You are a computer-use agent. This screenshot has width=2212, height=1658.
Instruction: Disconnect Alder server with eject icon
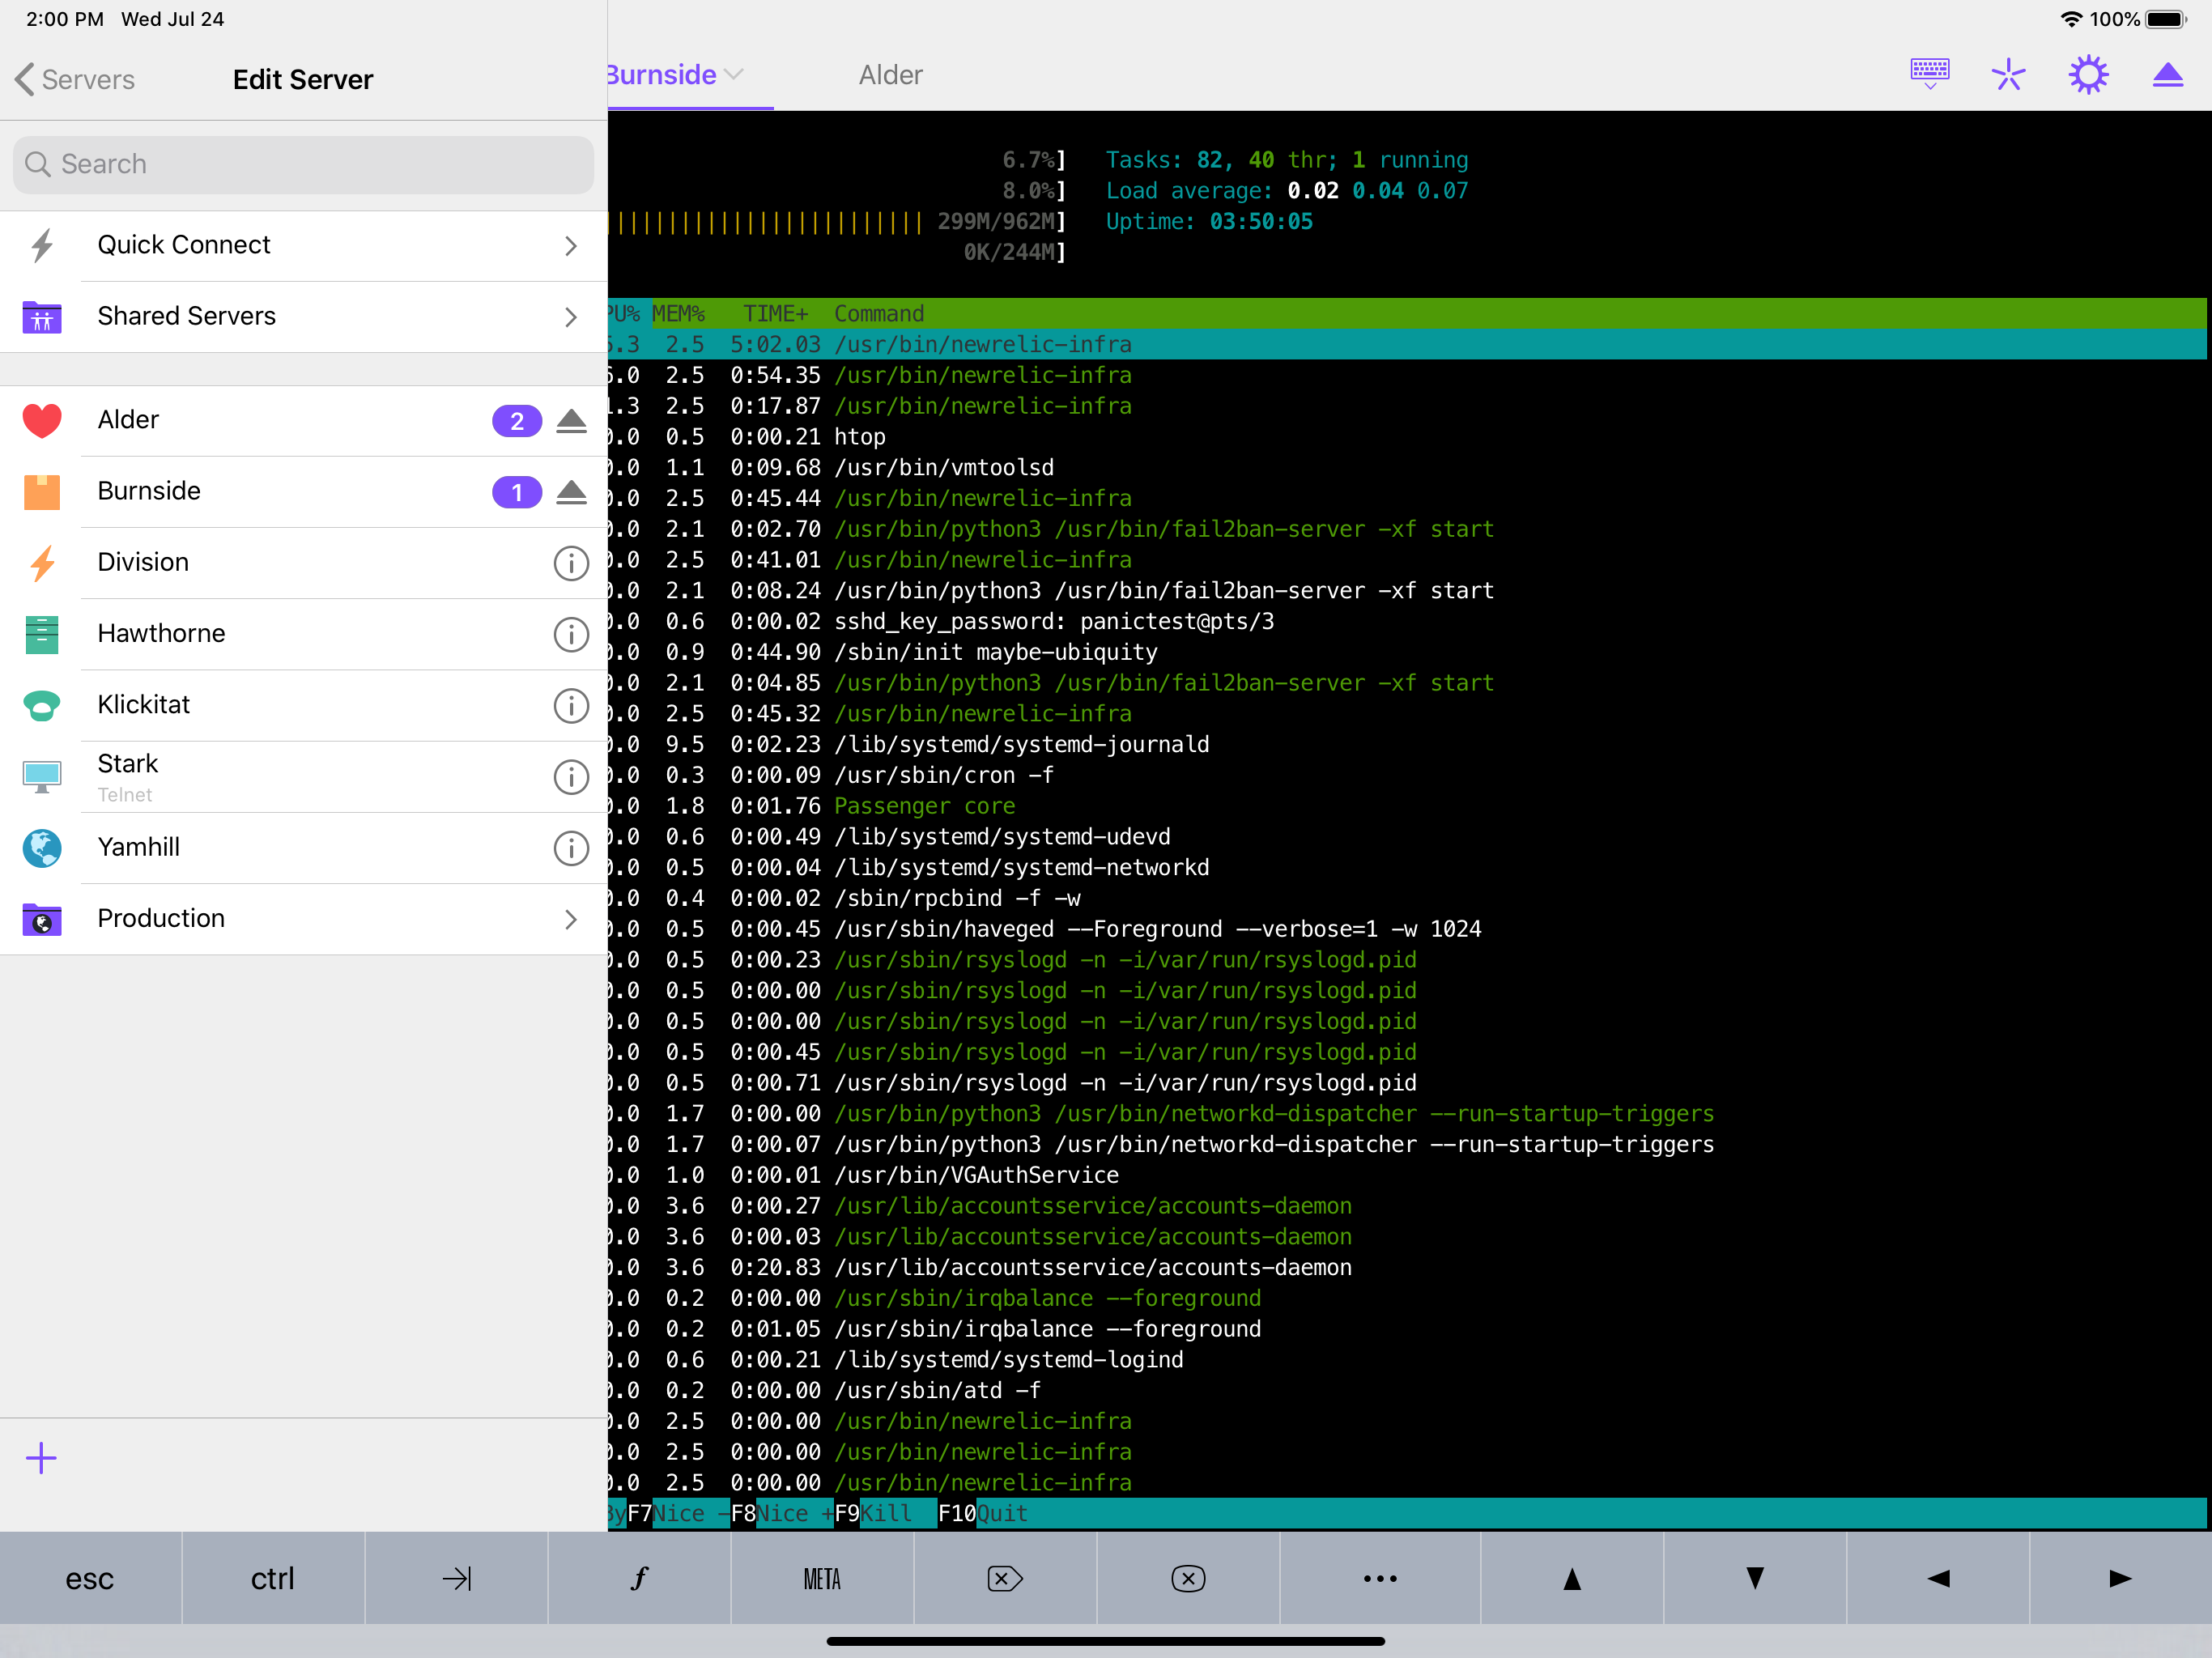tap(571, 421)
